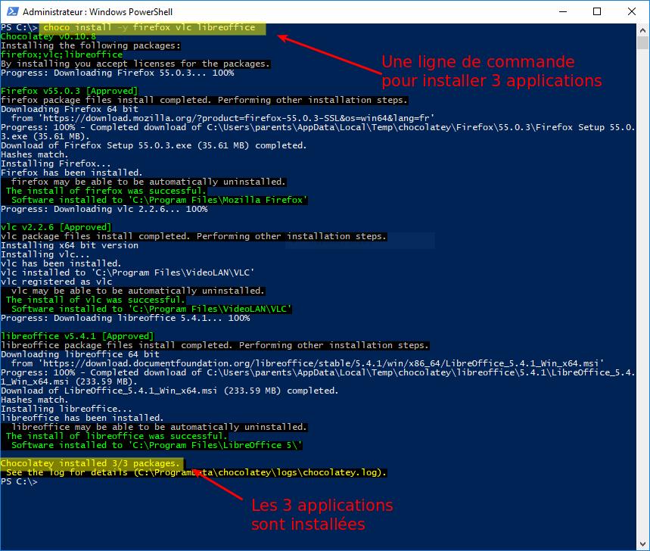The width and height of the screenshot is (650, 551).
Task: Click the 'vlc v2.2.6 [Approved]' line
Action: [x=56, y=228]
